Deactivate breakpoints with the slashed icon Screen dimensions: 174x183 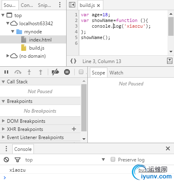click(55, 72)
